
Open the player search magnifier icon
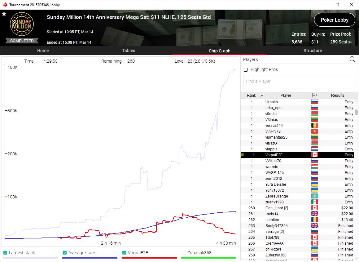pos(352,59)
